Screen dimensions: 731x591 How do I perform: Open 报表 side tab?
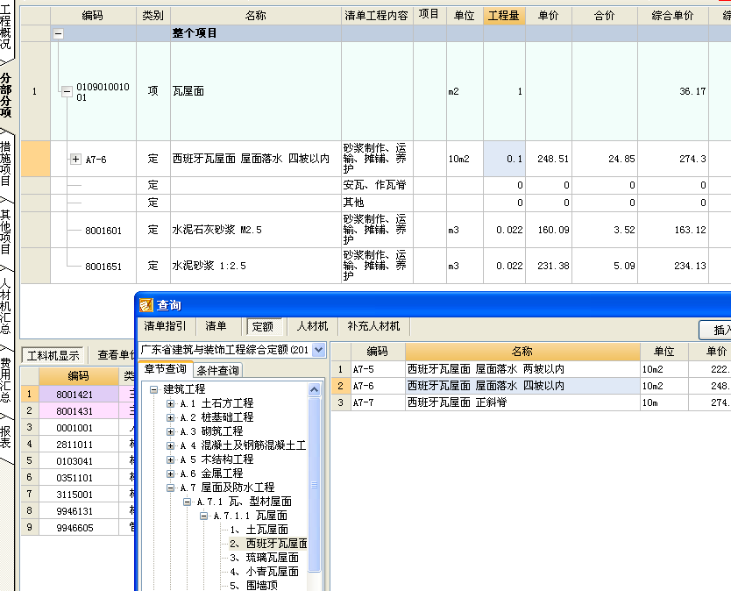coord(5,437)
